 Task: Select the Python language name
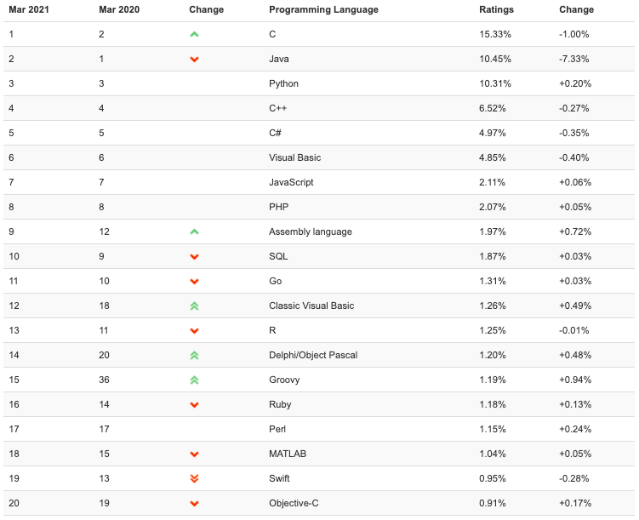pyautogui.click(x=283, y=84)
